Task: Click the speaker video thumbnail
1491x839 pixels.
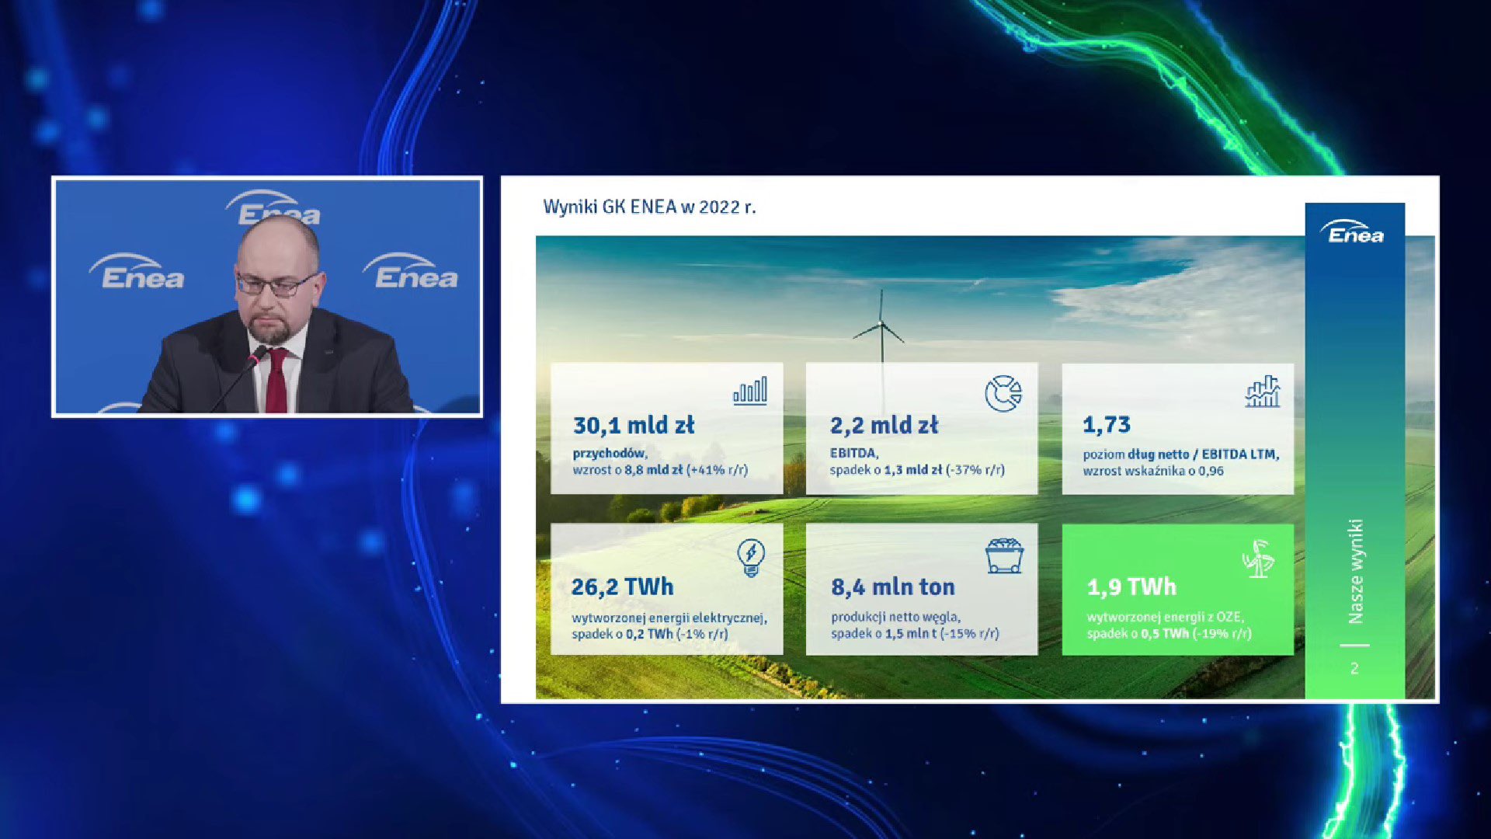Action: point(267,297)
